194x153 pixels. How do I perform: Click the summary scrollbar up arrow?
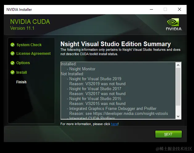(x=178, y=65)
